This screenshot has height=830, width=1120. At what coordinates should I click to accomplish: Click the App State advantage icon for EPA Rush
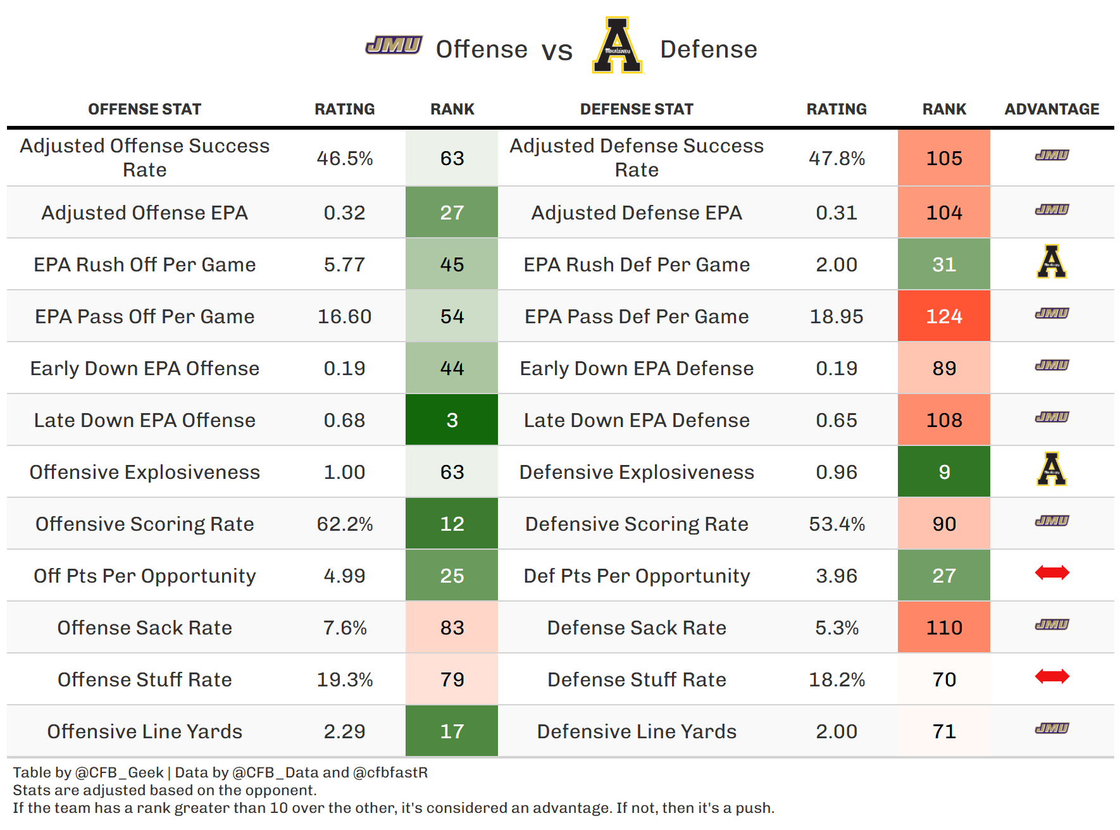click(x=1052, y=261)
